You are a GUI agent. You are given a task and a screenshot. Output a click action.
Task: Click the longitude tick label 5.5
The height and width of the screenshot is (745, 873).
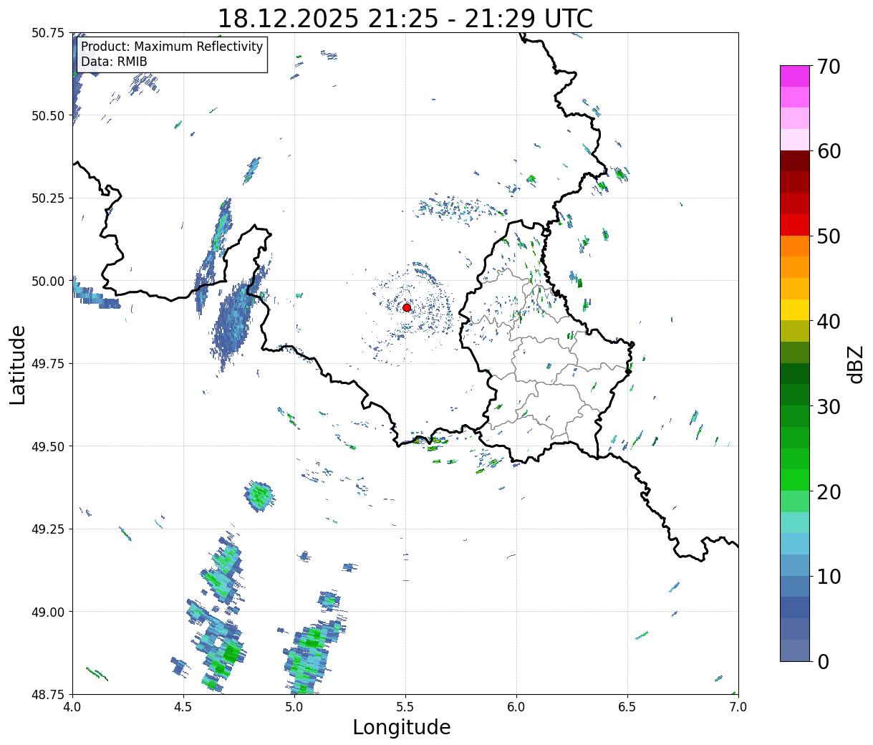405,706
